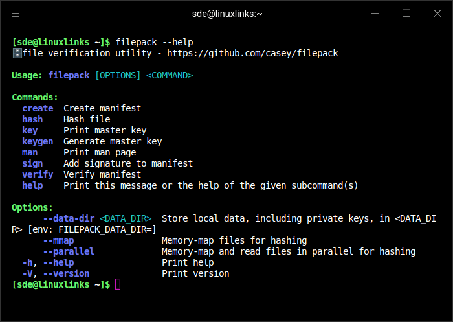
Task: Click the typed command 'filepack --help'
Action: click(154, 42)
